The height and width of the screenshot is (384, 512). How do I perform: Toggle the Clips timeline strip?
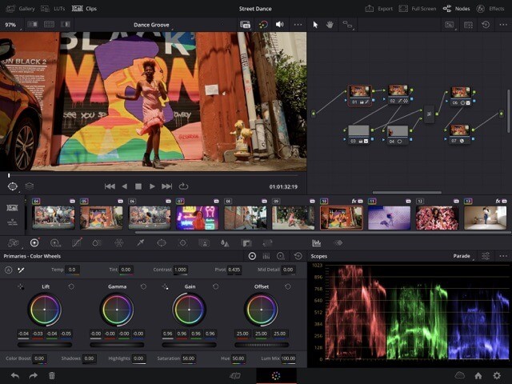coord(84,8)
